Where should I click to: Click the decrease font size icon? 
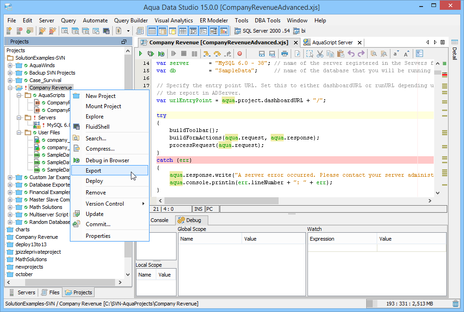tap(396, 54)
